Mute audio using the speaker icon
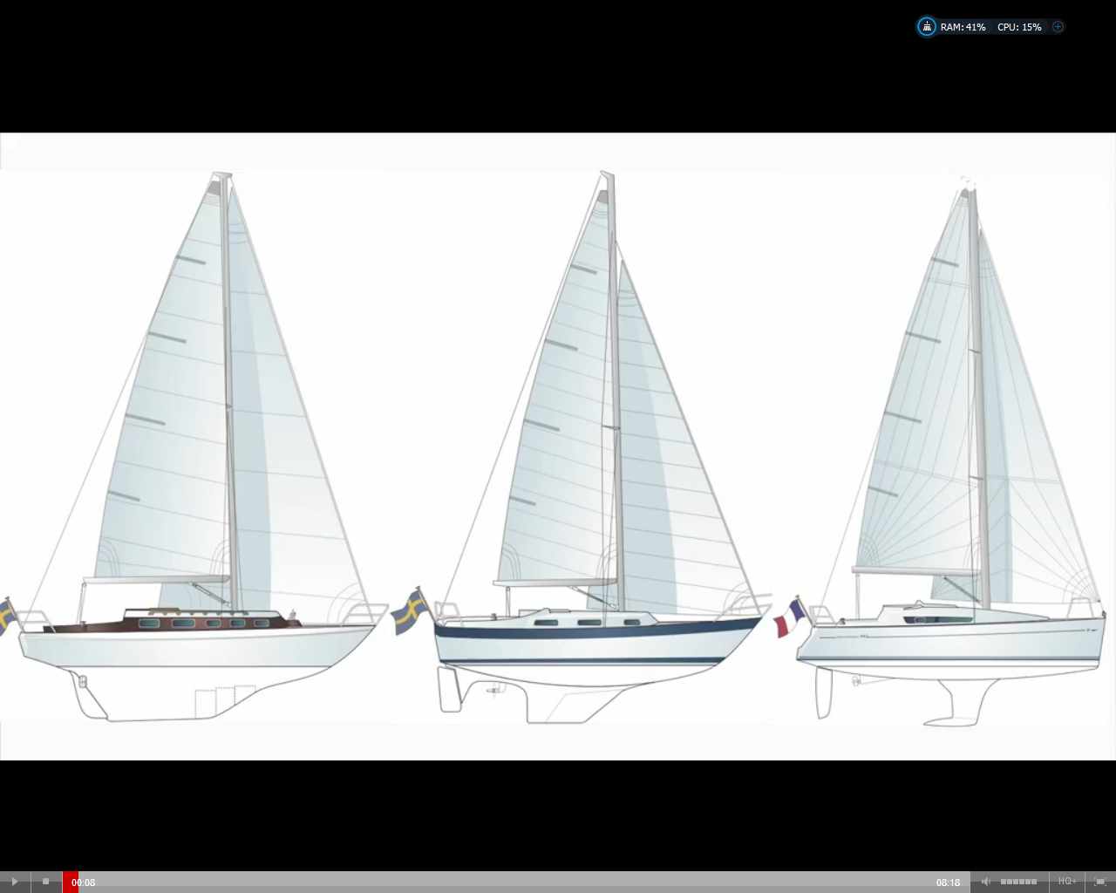 click(x=985, y=882)
